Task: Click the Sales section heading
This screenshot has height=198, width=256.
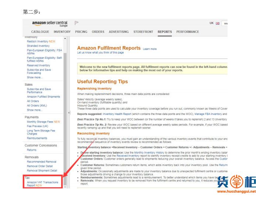Action: (28, 85)
